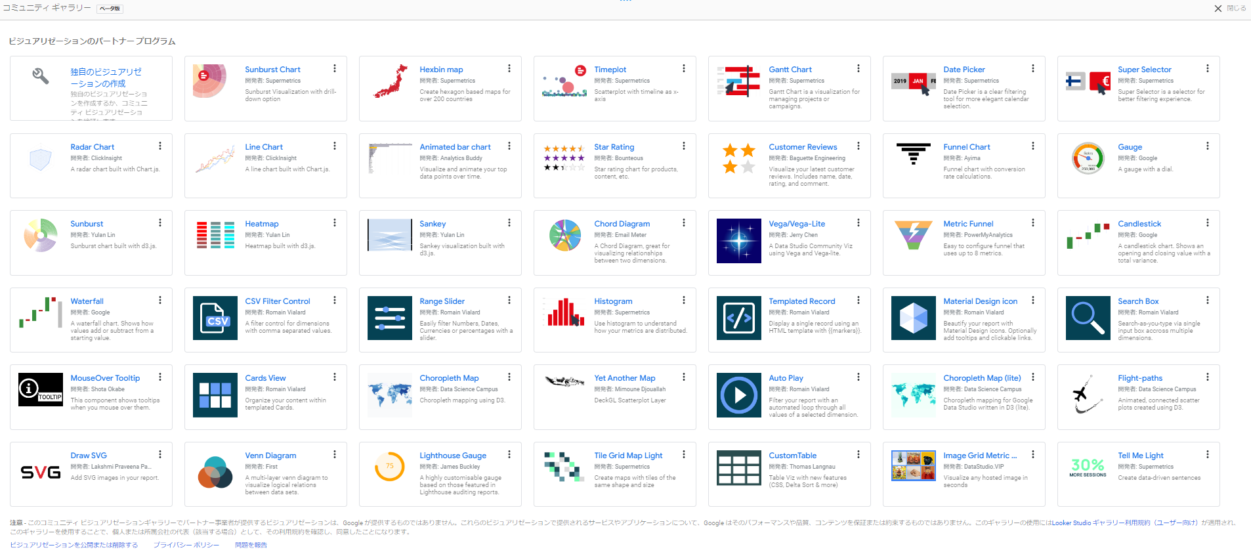Click the Funnel Chart icon
This screenshot has width=1251, height=556.
point(914,154)
